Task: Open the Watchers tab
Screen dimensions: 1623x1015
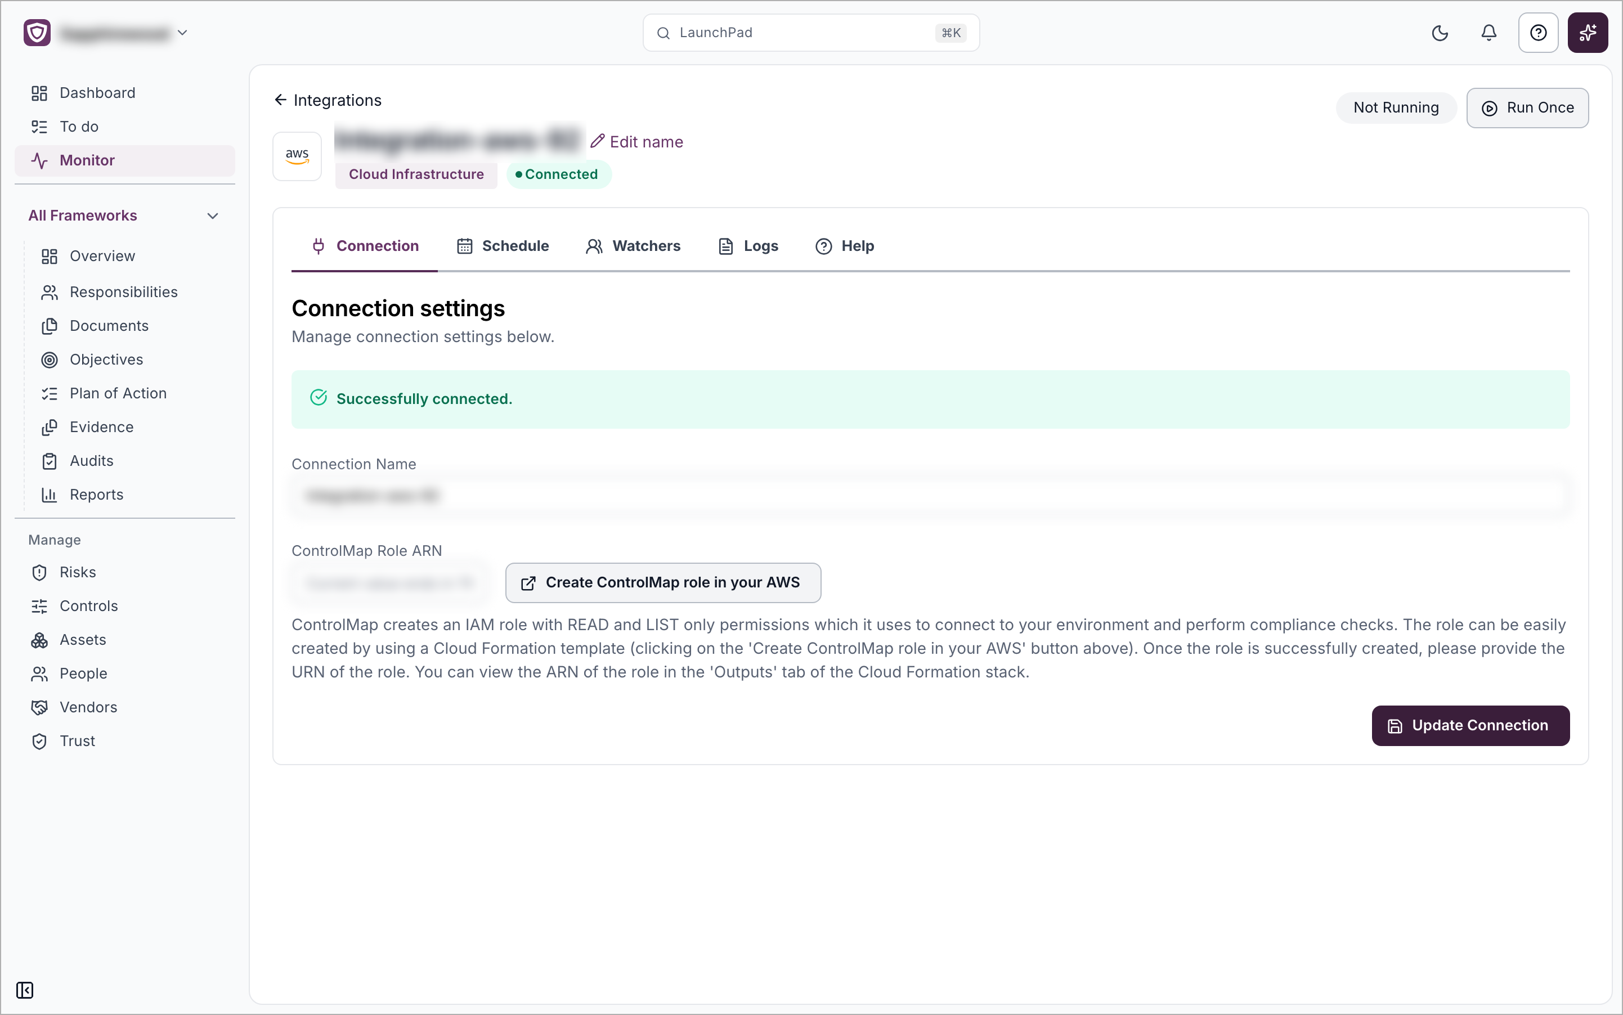Action: [633, 246]
